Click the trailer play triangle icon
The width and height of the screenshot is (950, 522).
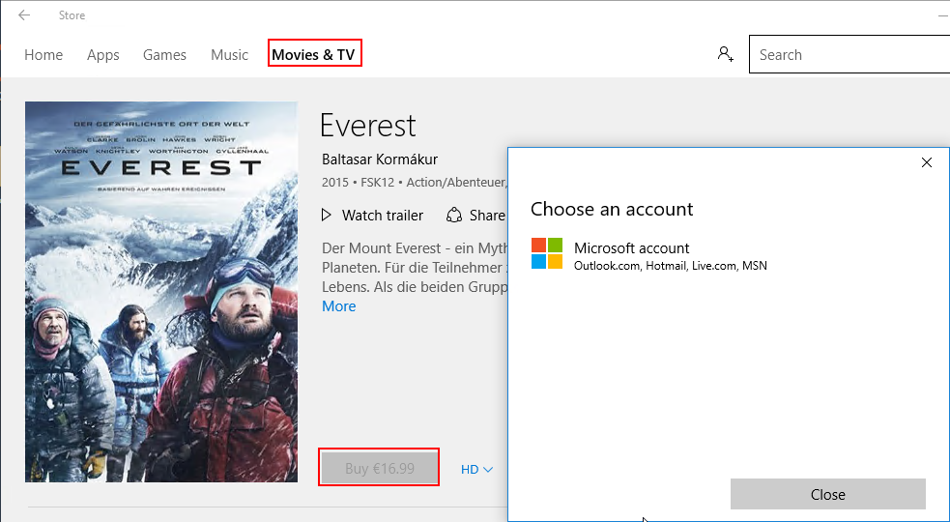point(327,215)
